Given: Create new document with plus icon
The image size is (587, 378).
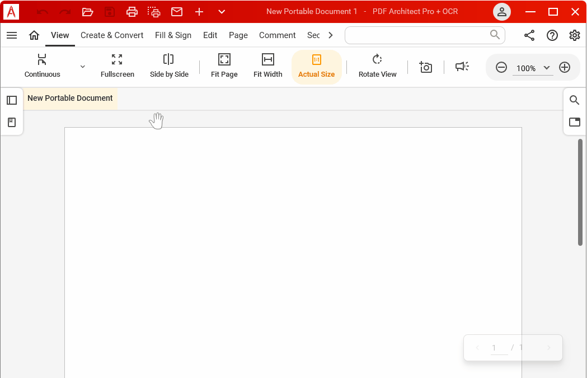Looking at the screenshot, I should 199,12.
